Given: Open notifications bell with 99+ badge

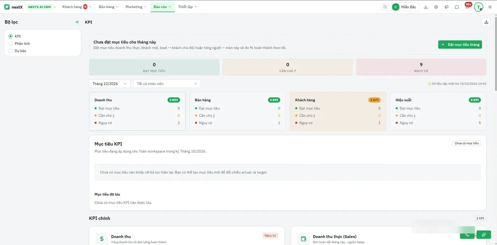Looking at the screenshot, I should (x=467, y=6).
